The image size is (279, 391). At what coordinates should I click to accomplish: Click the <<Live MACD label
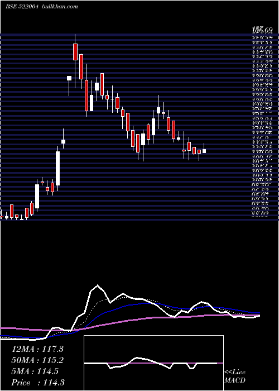tap(235, 376)
